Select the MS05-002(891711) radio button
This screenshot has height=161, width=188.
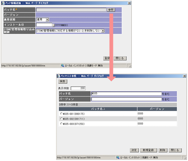point(61,119)
